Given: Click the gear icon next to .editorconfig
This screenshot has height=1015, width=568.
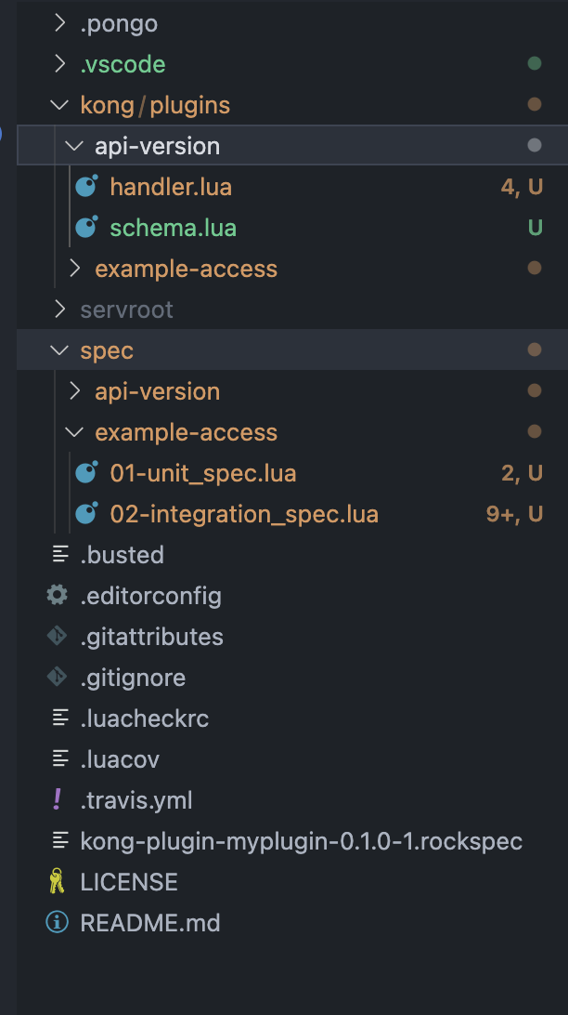Looking at the screenshot, I should pyautogui.click(x=56, y=595).
